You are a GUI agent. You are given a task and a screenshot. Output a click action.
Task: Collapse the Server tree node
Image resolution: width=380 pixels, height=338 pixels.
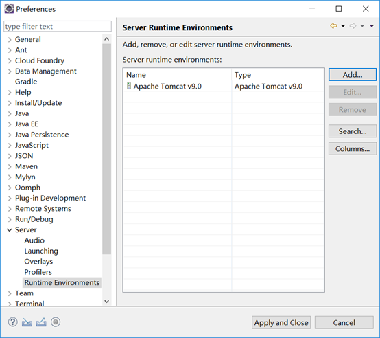tap(10, 229)
